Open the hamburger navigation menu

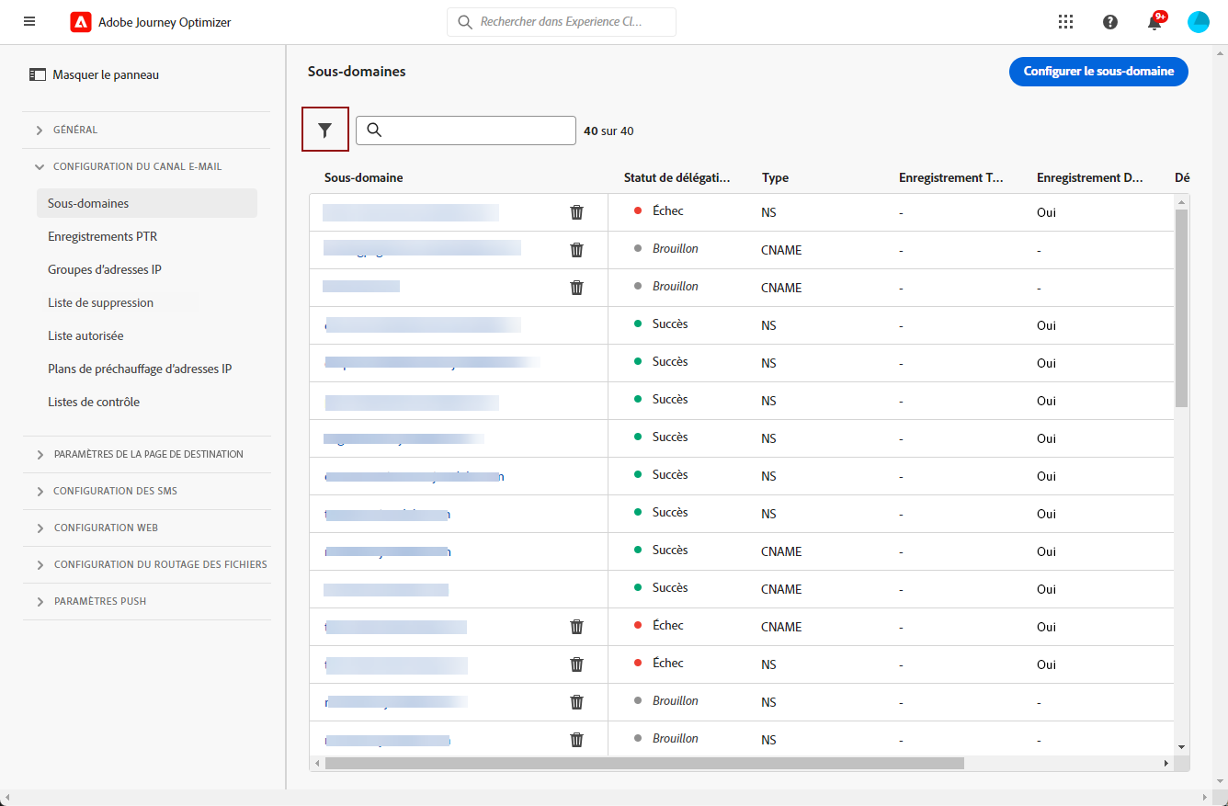click(29, 22)
